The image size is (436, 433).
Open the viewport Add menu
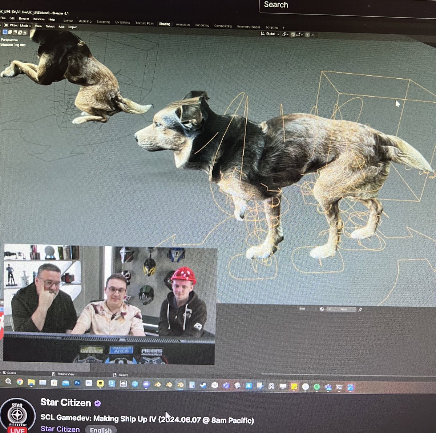click(61, 27)
